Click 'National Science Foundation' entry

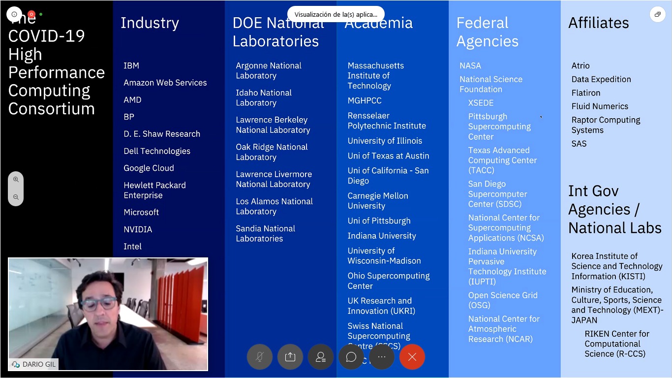tap(491, 84)
